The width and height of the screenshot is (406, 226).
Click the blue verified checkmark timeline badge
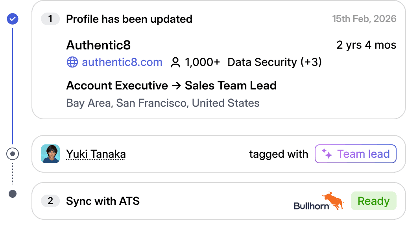pyautogui.click(x=13, y=18)
